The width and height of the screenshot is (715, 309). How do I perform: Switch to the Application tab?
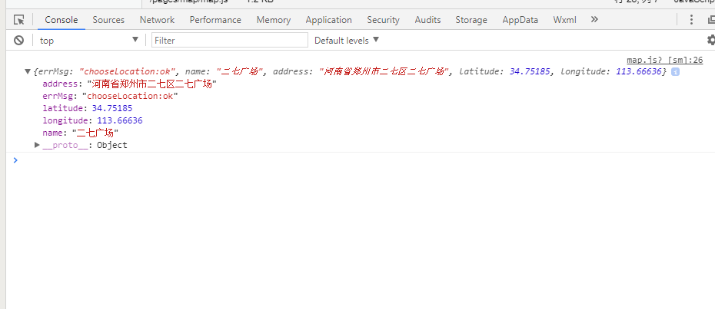pos(329,20)
